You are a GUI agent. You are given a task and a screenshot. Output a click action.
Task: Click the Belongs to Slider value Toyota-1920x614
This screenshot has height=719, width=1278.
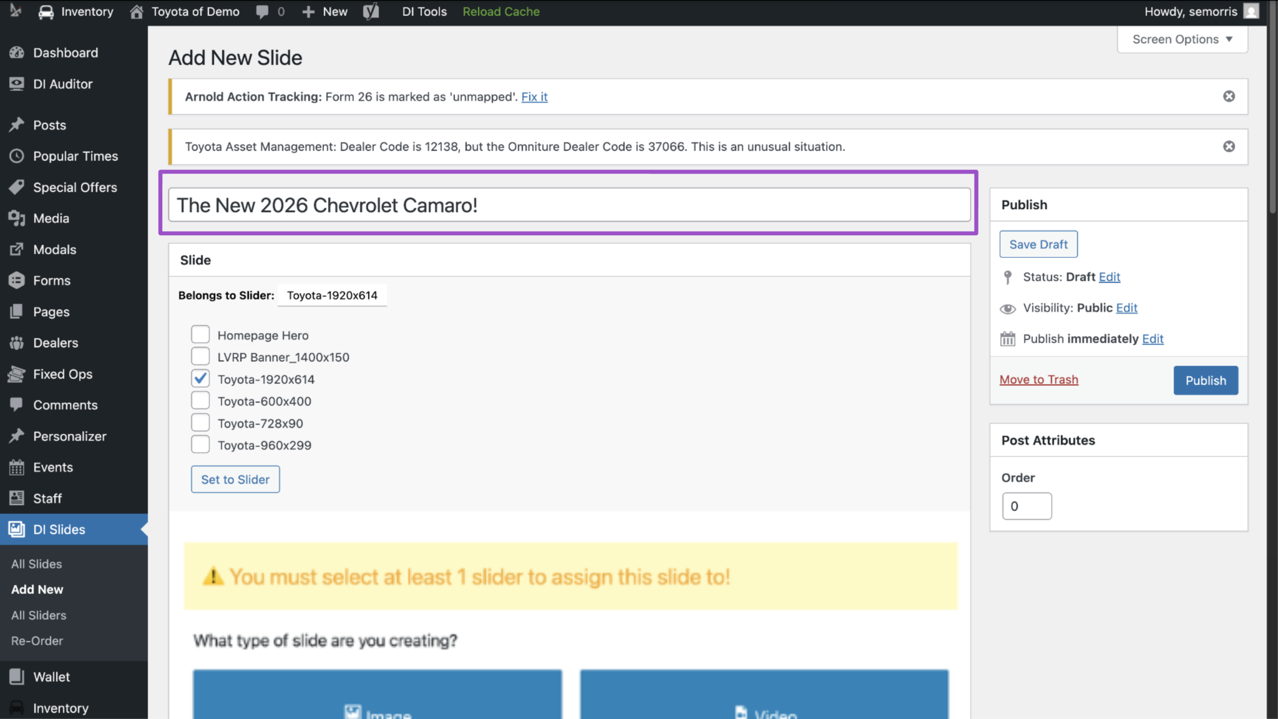pyautogui.click(x=332, y=295)
